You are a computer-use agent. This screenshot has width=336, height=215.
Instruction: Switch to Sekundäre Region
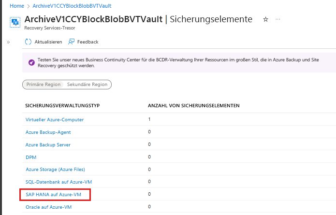click(x=87, y=85)
